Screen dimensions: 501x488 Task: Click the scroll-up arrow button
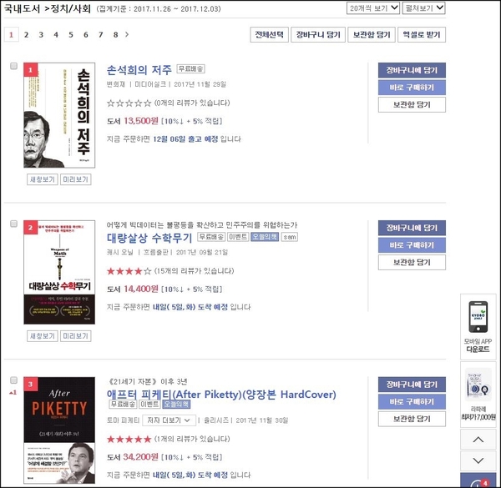coord(478,440)
